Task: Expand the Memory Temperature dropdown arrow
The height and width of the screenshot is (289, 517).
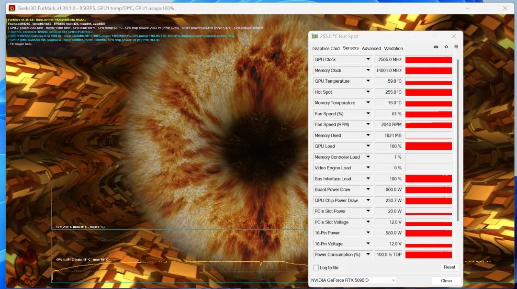Action: pos(368,103)
